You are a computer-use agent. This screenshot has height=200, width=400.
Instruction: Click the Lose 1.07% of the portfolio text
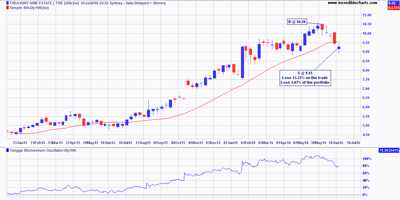point(305,82)
